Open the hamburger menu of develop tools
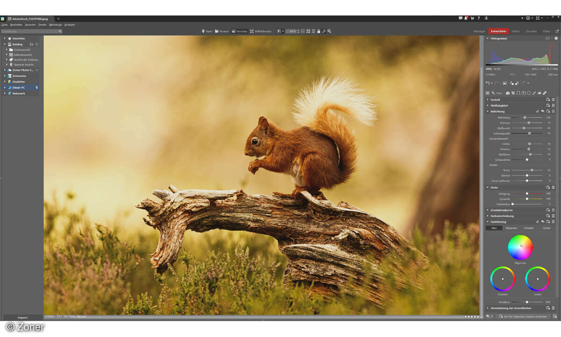The image size is (561, 337). (x=487, y=93)
